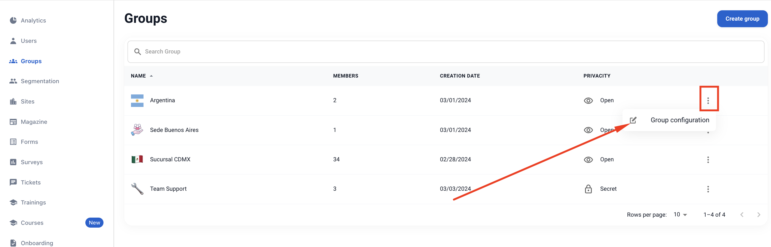Open the three-dot menu for Argentina

[708, 101]
